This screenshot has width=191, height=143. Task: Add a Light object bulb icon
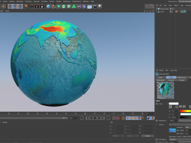[100, 6]
